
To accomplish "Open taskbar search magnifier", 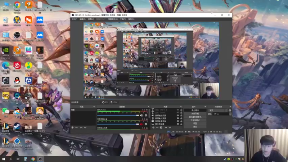I will (x=11, y=159).
